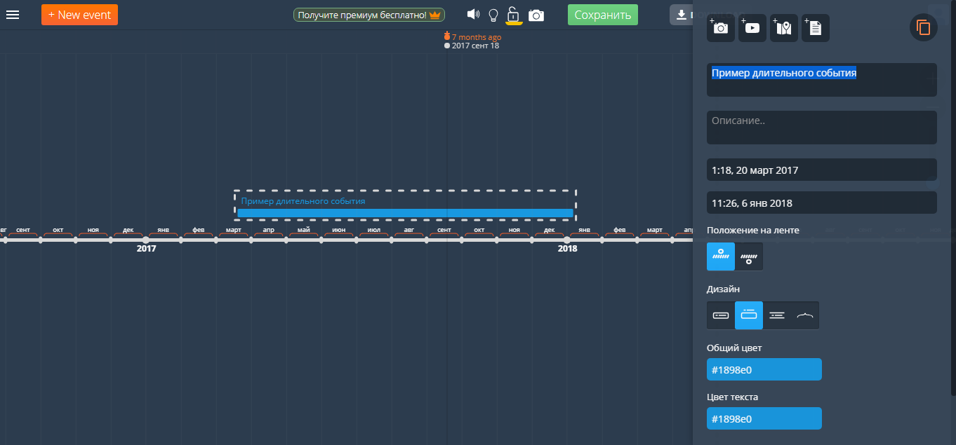Image resolution: width=956 pixels, height=445 pixels.
Task: Add a photo to the event
Action: point(720,27)
